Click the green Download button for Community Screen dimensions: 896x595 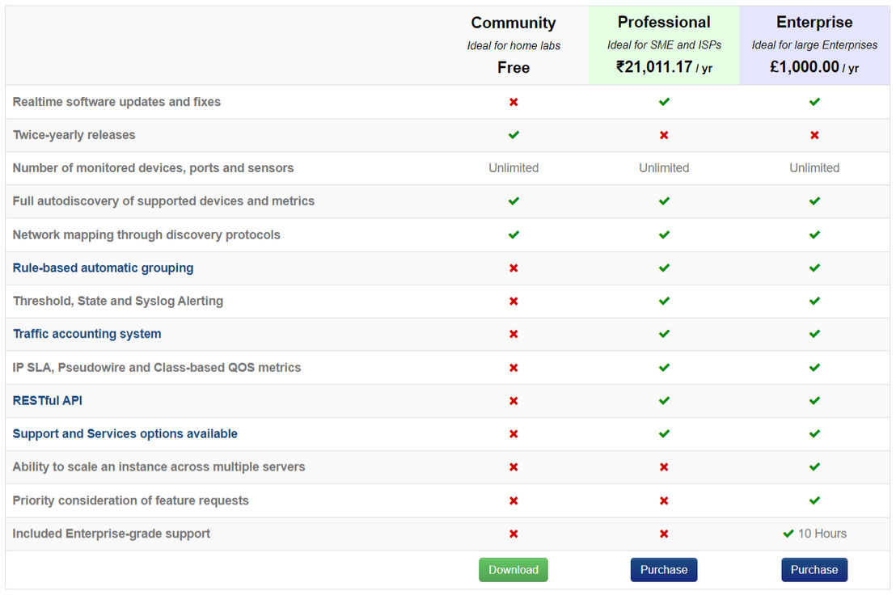514,570
